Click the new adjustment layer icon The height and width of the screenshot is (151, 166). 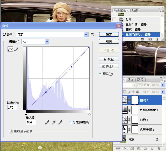(x=138, y=148)
